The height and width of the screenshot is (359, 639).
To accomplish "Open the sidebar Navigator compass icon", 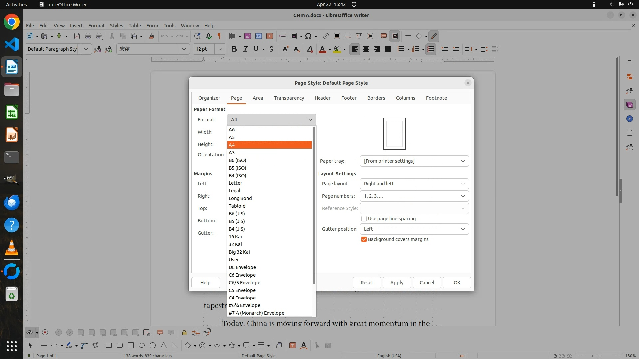I will (x=629, y=119).
